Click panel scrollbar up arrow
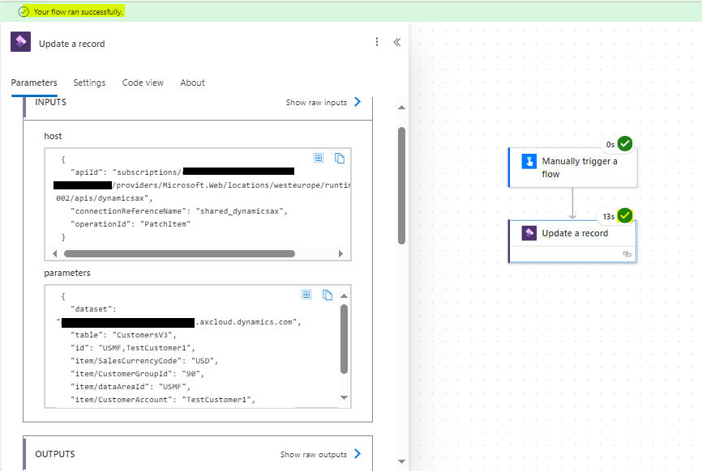Screen dimensions: 702x471 point(401,108)
